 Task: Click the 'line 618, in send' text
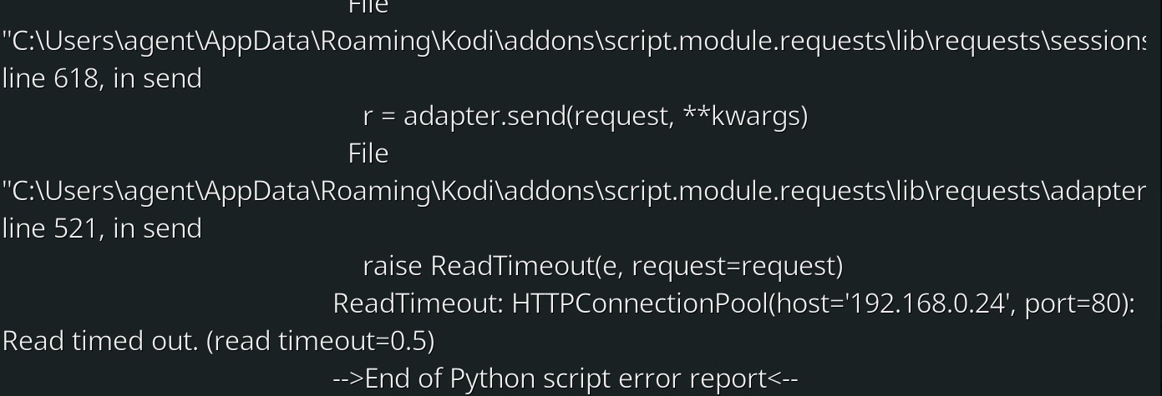click(x=102, y=79)
